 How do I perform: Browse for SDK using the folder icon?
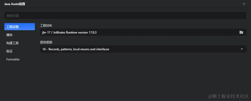[x=241, y=32]
